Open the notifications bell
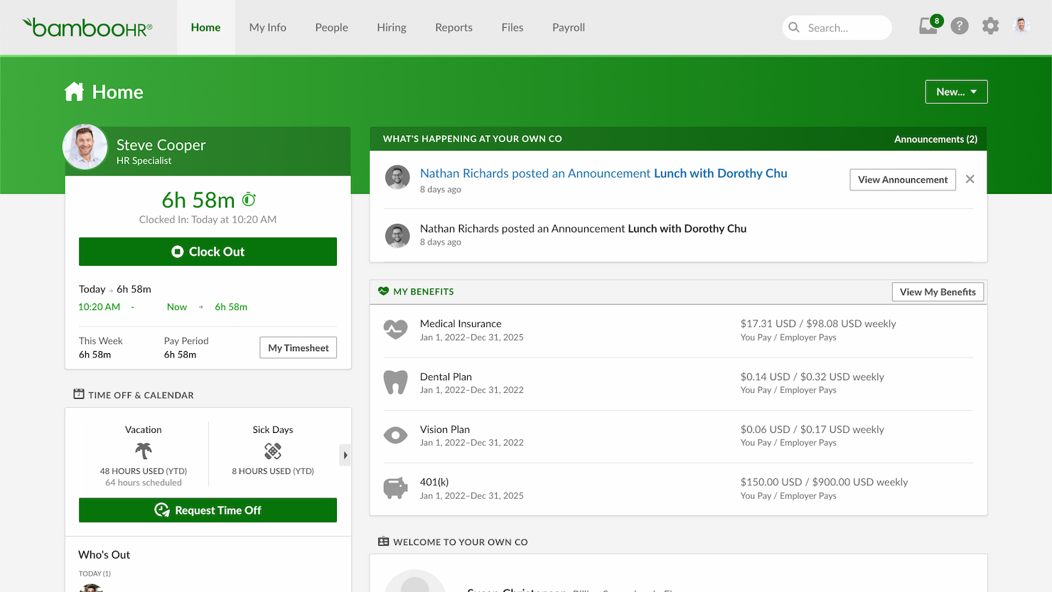The height and width of the screenshot is (592, 1052). [x=928, y=26]
